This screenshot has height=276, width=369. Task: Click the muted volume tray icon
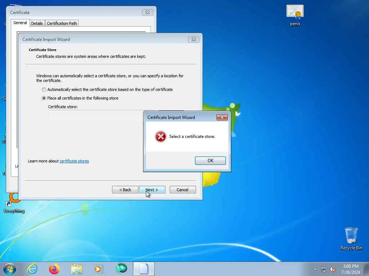point(333,270)
